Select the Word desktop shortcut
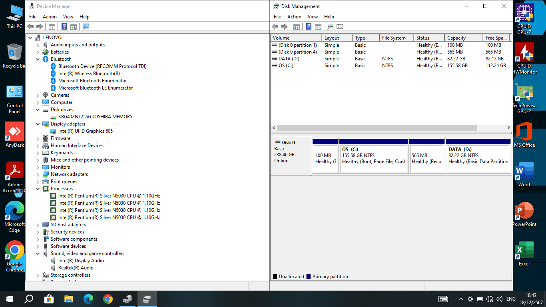Image resolution: width=546 pixels, height=307 pixels. [x=524, y=175]
